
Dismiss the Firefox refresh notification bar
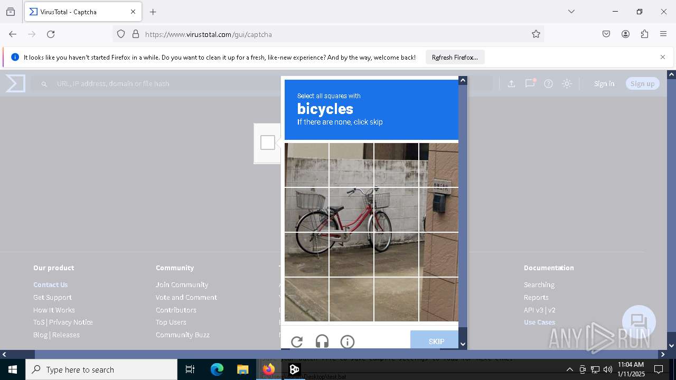663,57
